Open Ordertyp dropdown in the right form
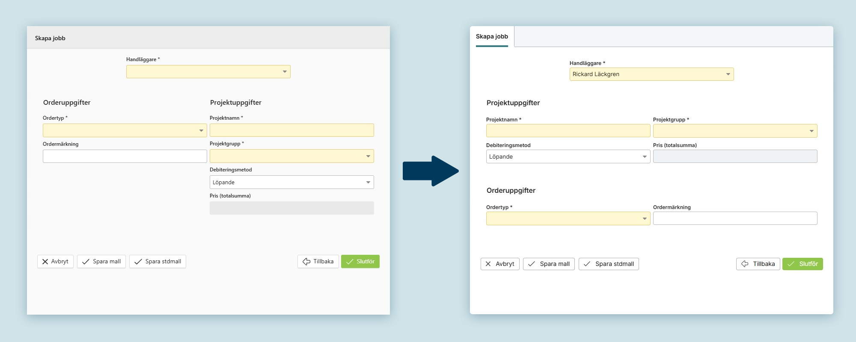This screenshot has width=856, height=342. (x=568, y=219)
